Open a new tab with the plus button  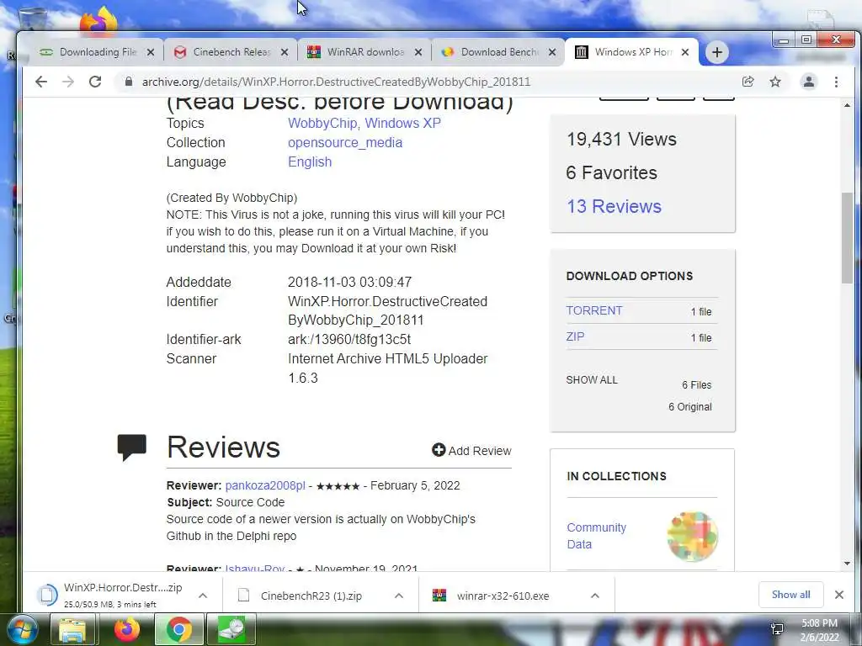(717, 52)
